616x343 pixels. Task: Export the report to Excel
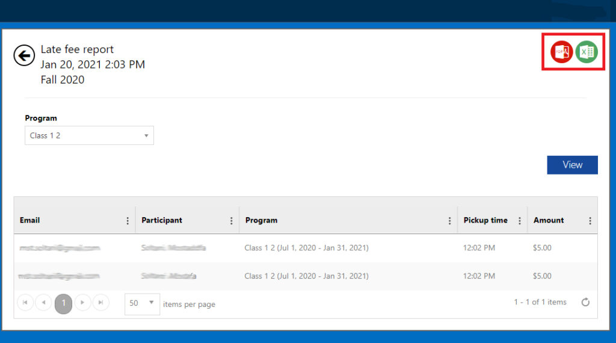click(587, 52)
